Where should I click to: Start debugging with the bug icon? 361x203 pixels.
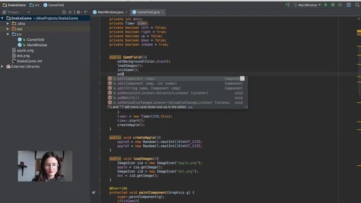coord(333,5)
